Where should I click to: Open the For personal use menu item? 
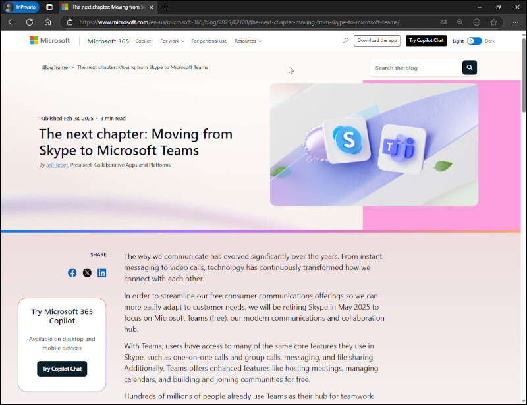coord(209,41)
